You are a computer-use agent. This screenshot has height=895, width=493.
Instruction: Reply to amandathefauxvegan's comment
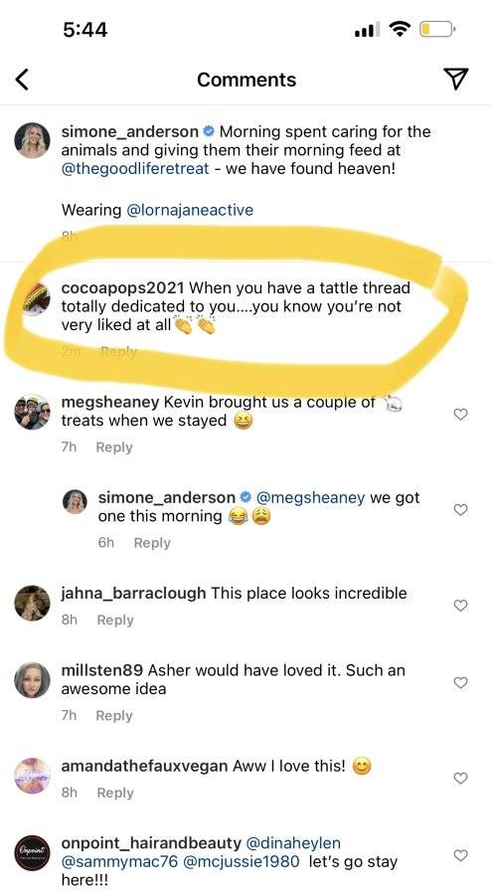click(x=115, y=793)
